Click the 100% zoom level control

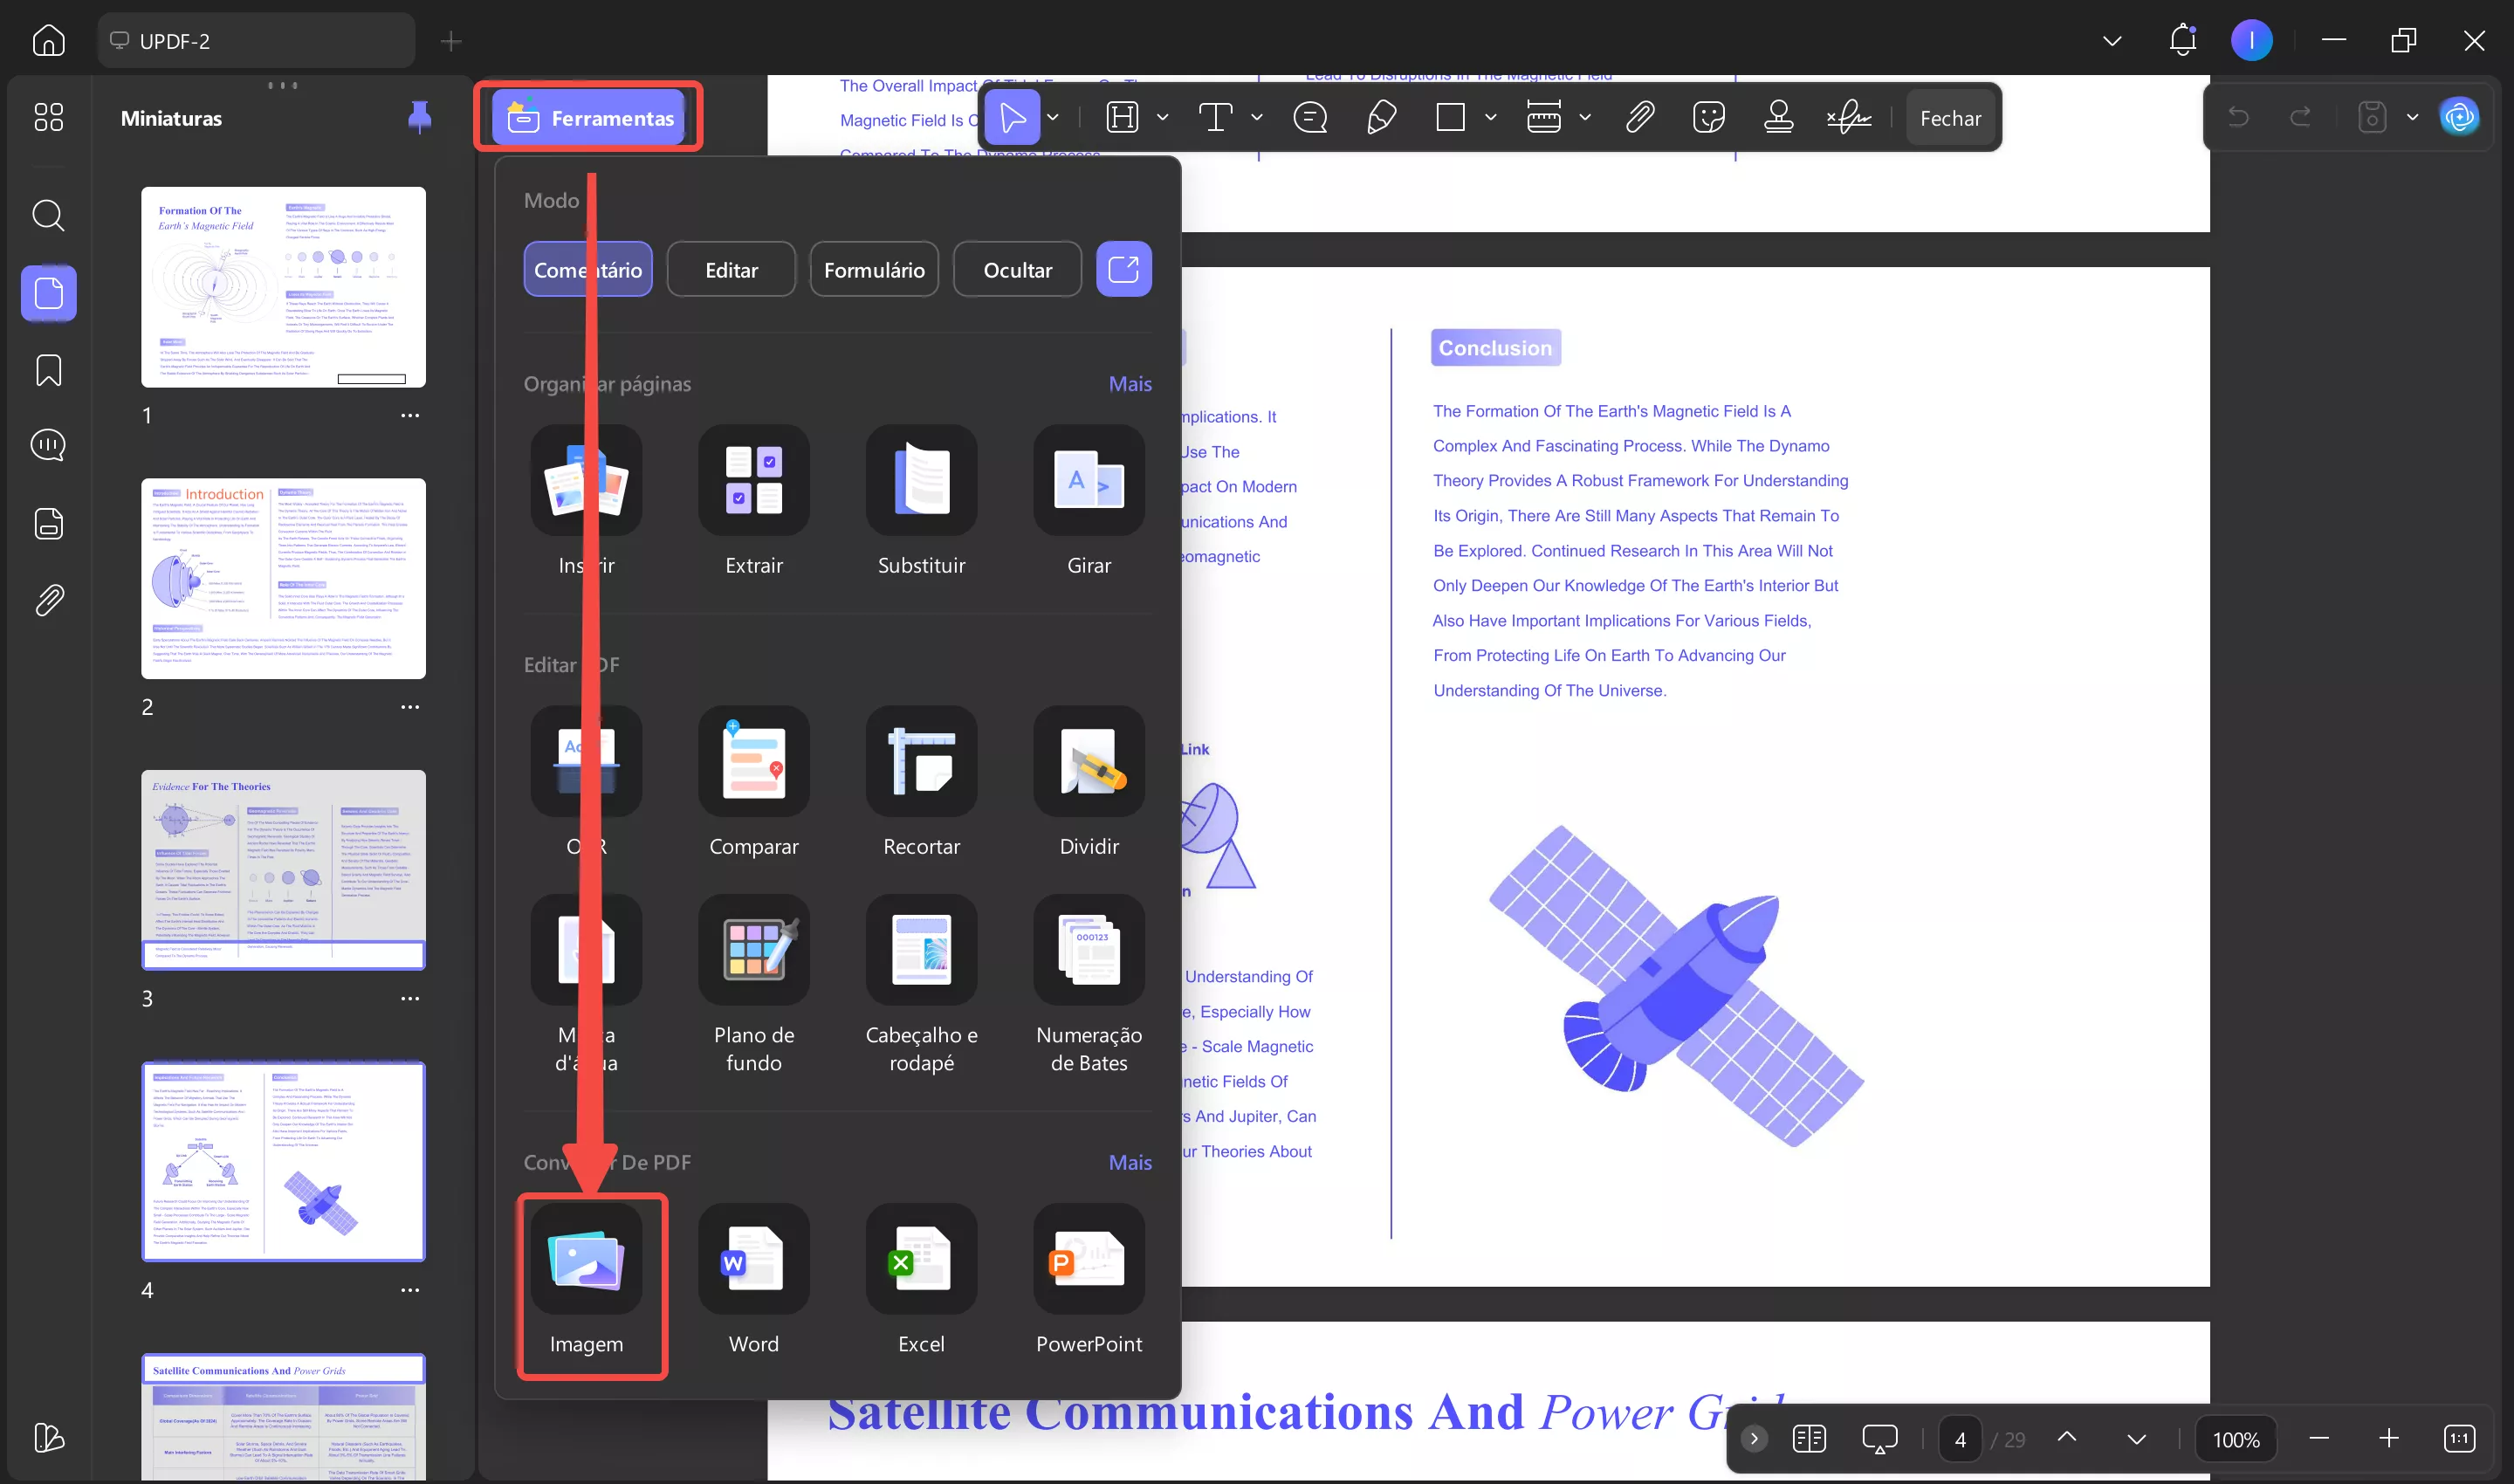click(2237, 1439)
